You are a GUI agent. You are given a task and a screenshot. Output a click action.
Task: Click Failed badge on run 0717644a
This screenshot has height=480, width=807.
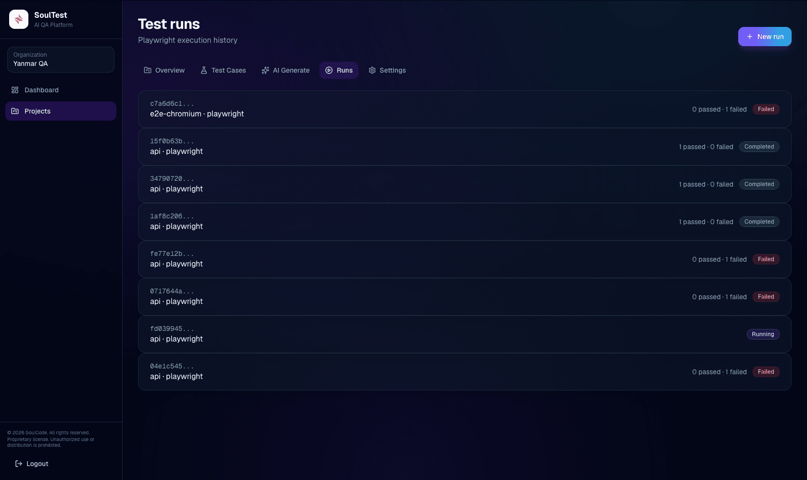click(766, 297)
